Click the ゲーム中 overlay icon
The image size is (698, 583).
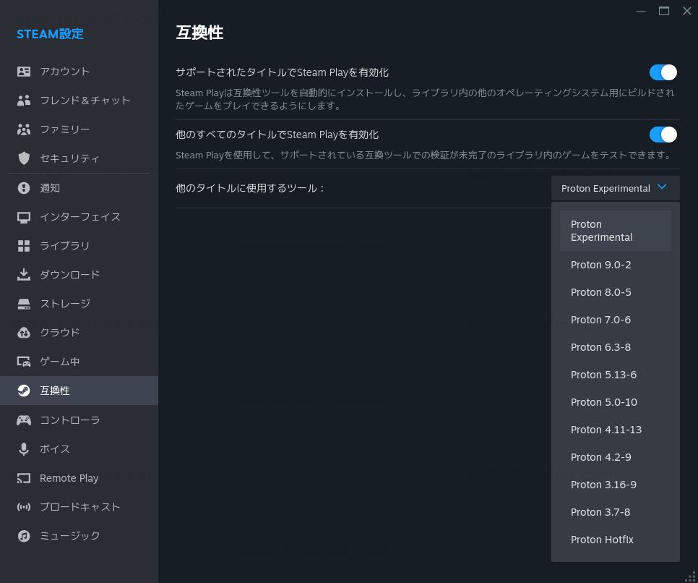[x=24, y=362]
